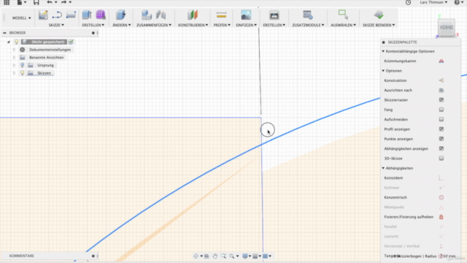Click the Fixieren lock constraint icon
The image size is (467, 263).
441,217
